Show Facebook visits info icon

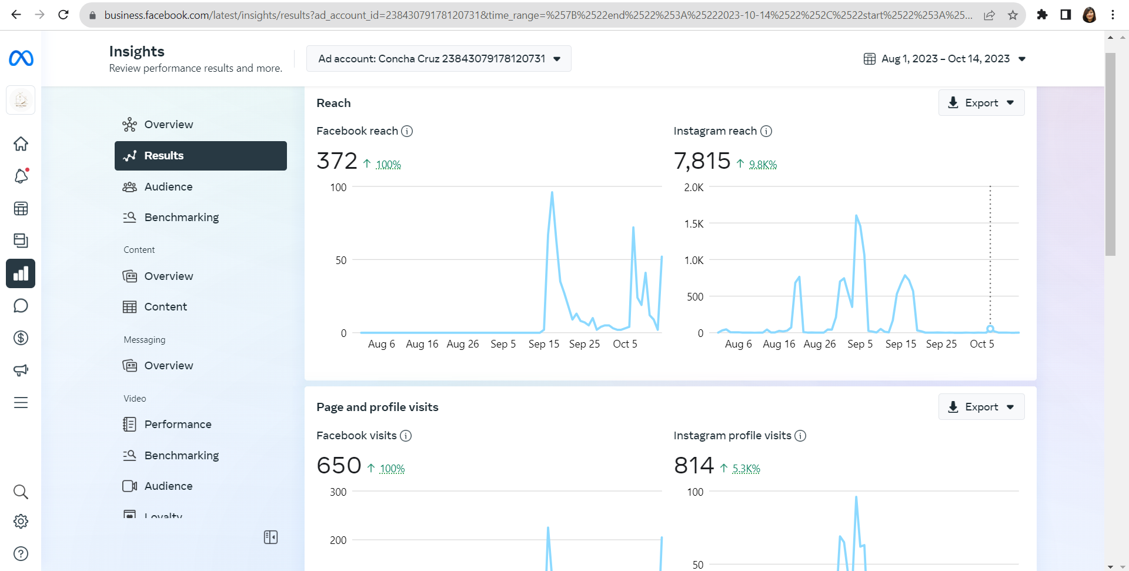pos(406,436)
